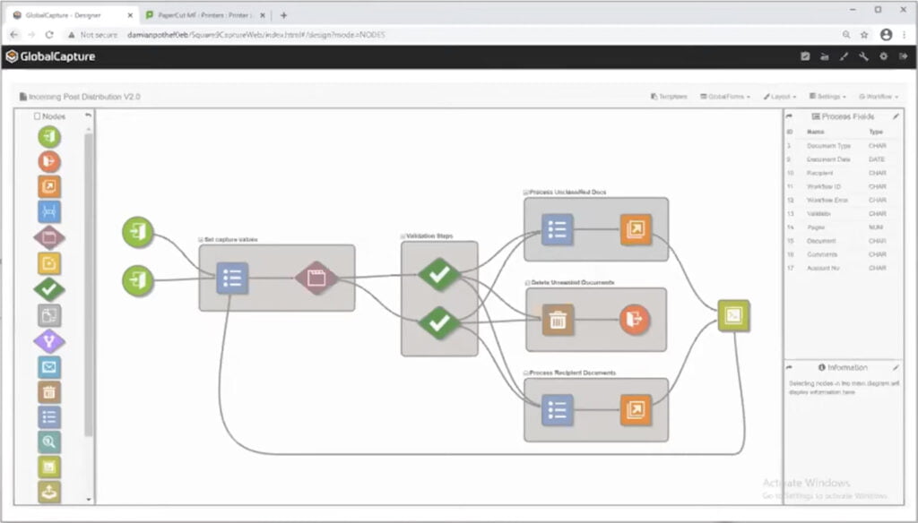Viewport: 918px width, 523px height.
Task: Click the Templates button
Action: [669, 97]
